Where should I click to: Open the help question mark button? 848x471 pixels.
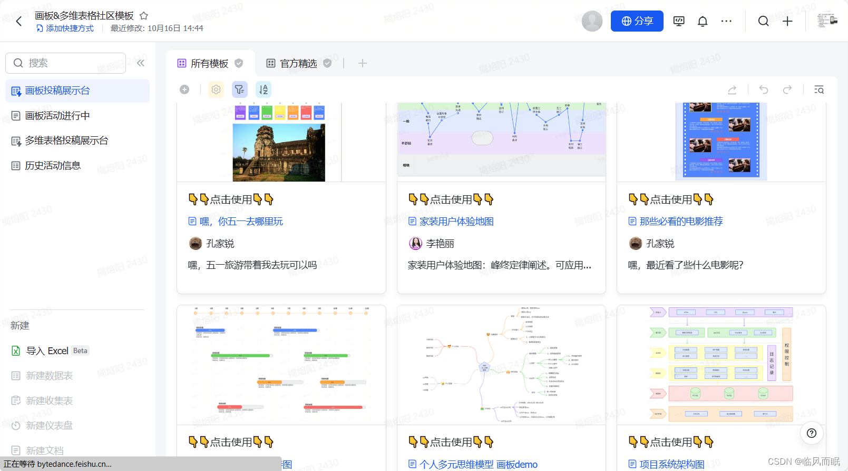812,433
